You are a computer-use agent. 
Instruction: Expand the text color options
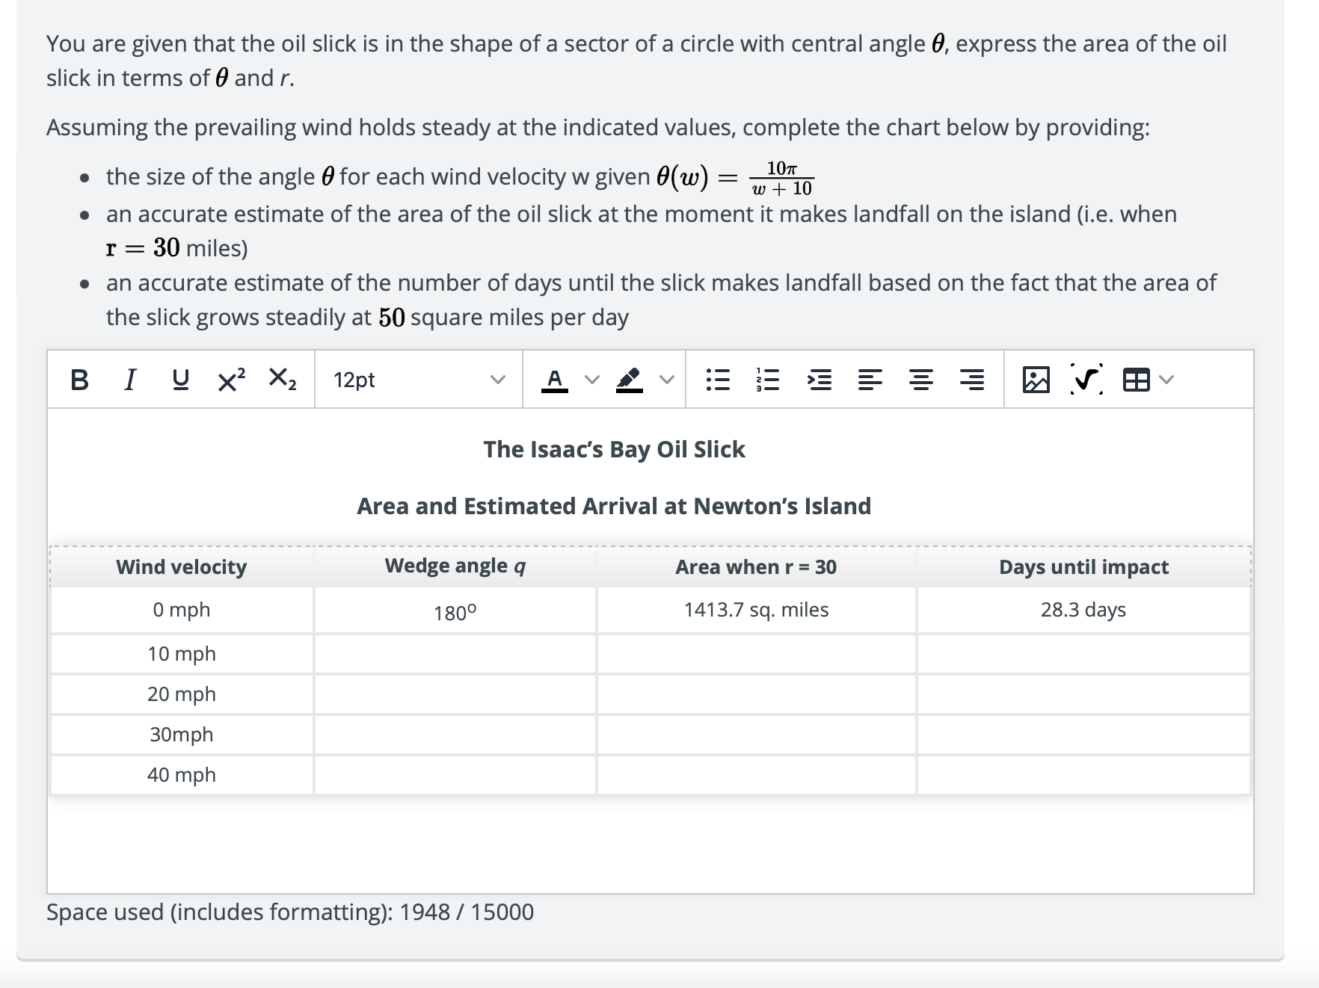pos(591,380)
